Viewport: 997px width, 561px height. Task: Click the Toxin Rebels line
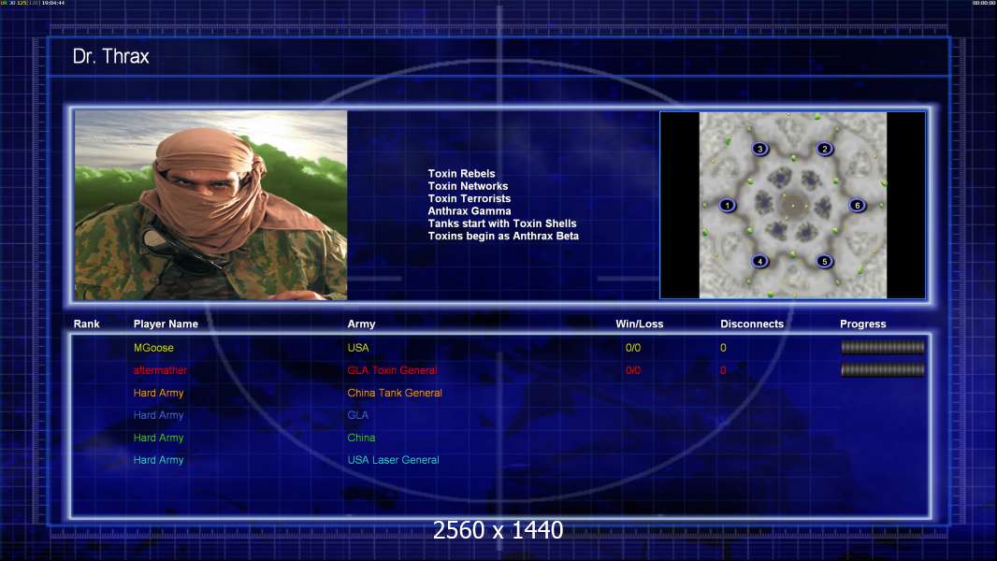pos(461,174)
